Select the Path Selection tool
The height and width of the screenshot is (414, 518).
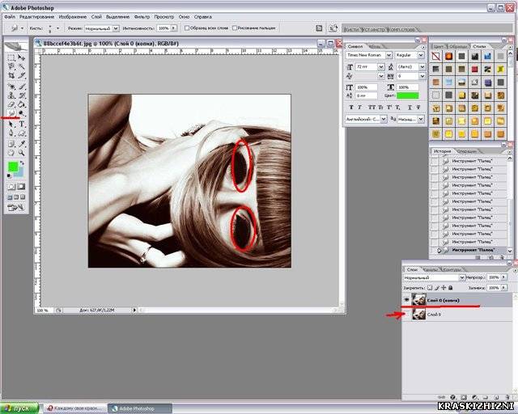click(x=11, y=125)
